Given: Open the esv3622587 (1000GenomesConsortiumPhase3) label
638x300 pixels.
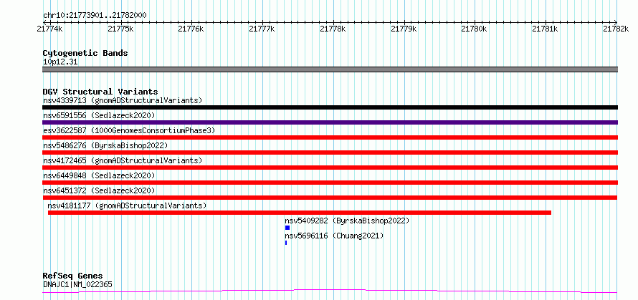Looking at the screenshot, I should click(x=129, y=130).
